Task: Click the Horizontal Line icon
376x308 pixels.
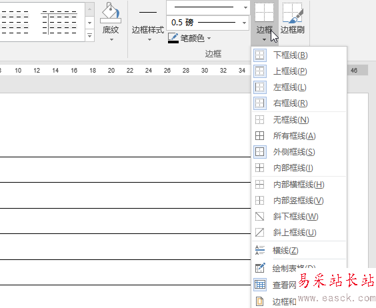Action: (260, 250)
